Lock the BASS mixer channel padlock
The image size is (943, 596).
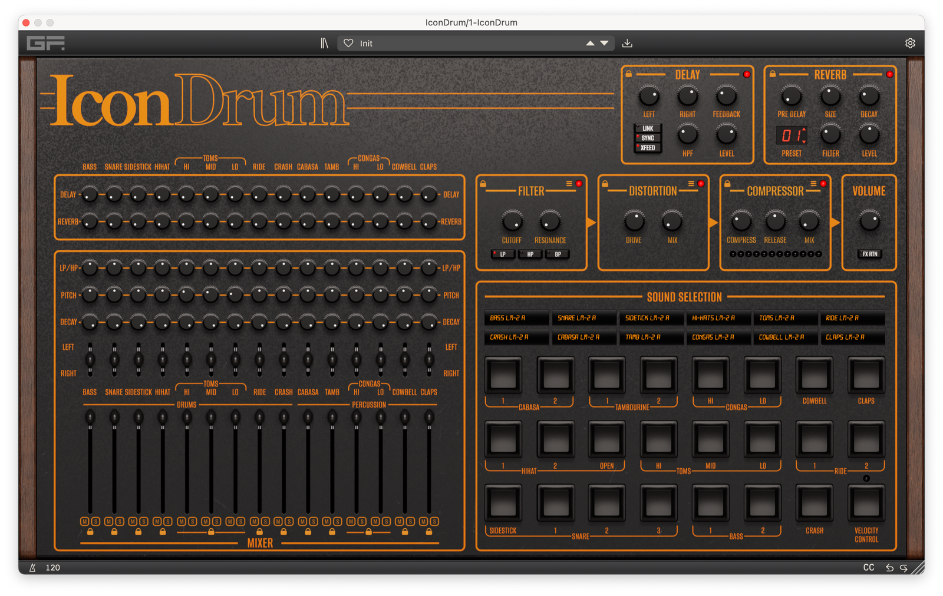(90, 531)
